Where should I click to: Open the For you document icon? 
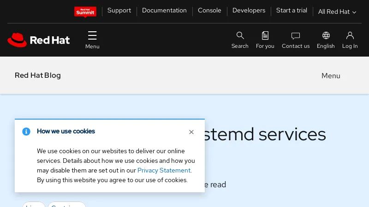pyautogui.click(x=265, y=36)
